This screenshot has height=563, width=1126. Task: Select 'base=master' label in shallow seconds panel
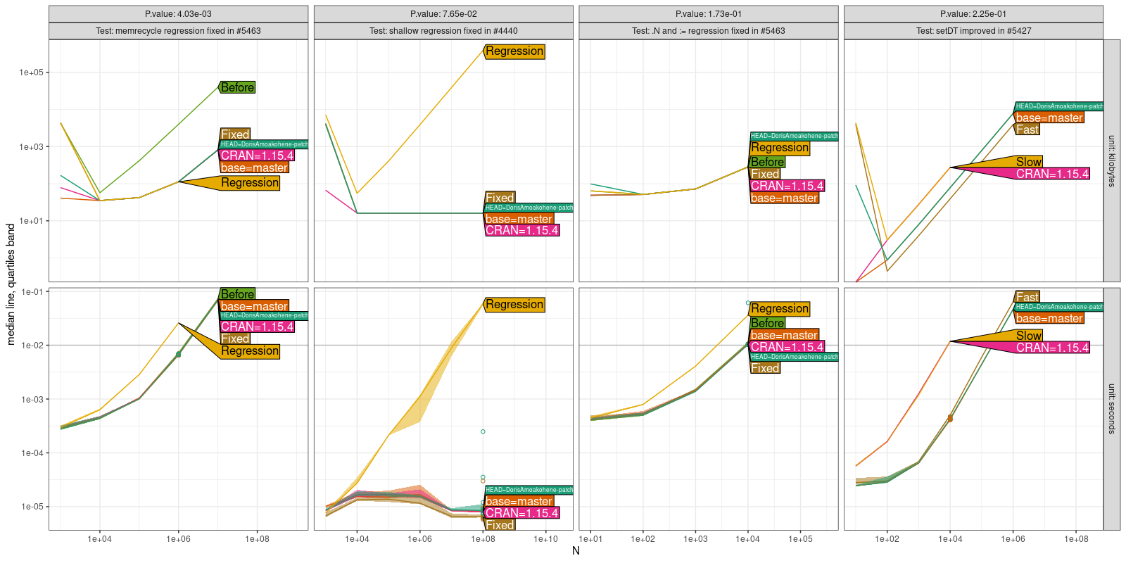click(x=519, y=502)
